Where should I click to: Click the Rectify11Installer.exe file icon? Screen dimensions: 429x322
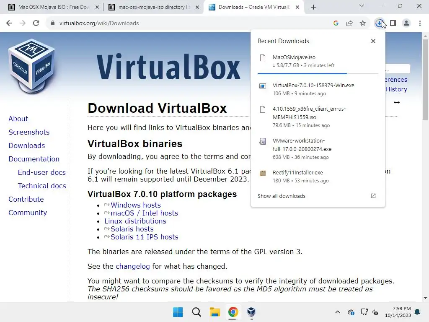pos(263,173)
